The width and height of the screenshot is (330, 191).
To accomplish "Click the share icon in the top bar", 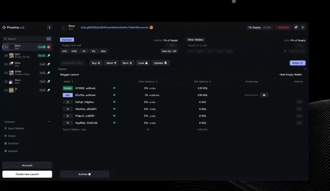I will (296, 27).
